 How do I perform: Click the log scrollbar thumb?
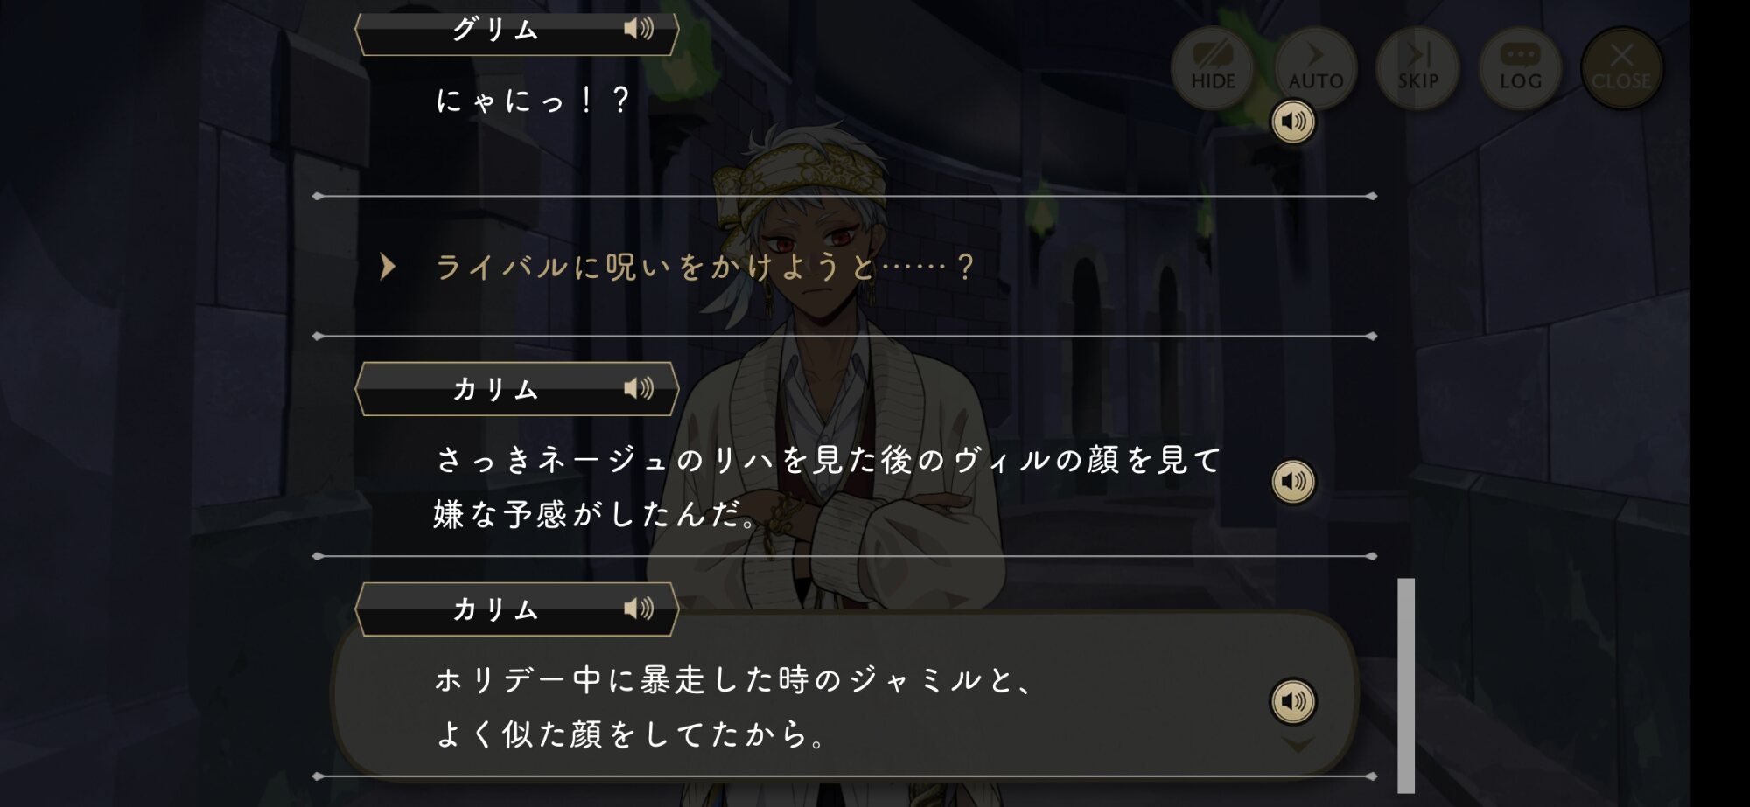click(1406, 685)
